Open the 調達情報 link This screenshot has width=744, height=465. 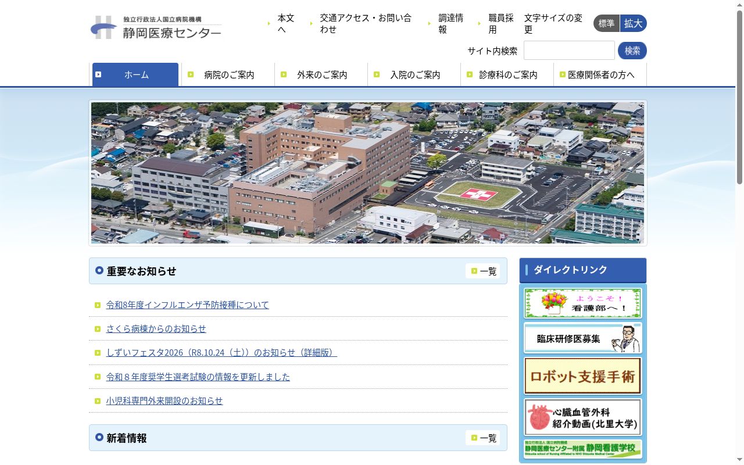click(450, 24)
